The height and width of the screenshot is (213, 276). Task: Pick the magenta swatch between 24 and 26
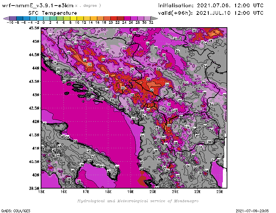[x=127, y=18]
